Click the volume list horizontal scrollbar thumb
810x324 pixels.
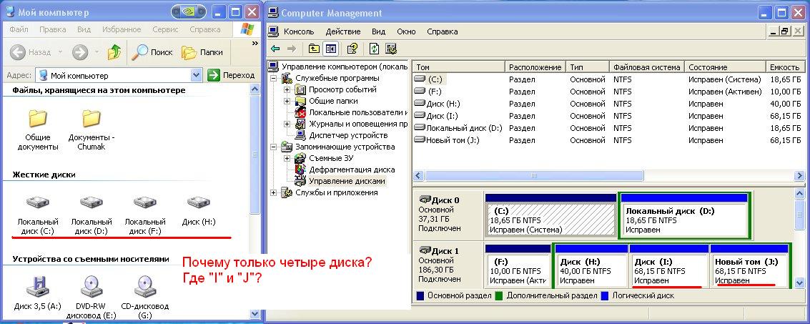click(533, 176)
